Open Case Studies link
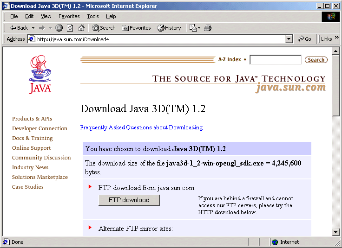The width and height of the screenshot is (342, 248). [28, 187]
